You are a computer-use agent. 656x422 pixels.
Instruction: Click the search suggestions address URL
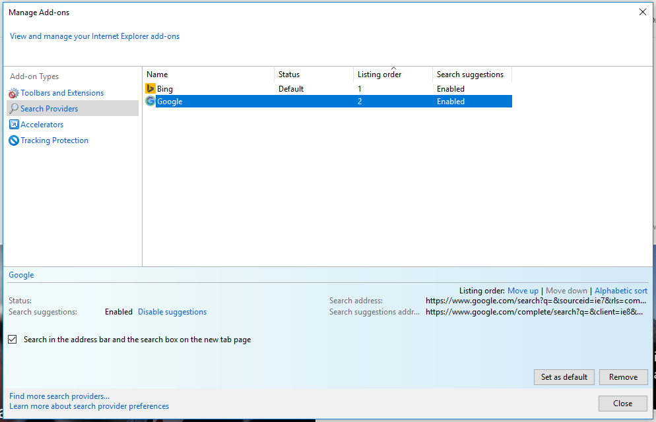click(x=535, y=312)
